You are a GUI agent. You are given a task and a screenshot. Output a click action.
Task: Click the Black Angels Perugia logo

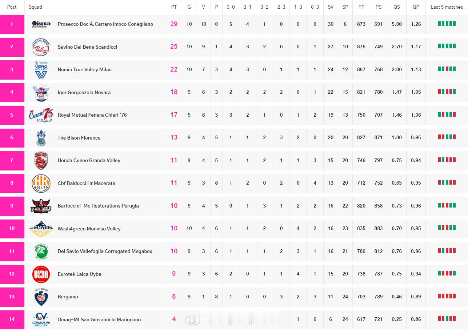[41, 206]
